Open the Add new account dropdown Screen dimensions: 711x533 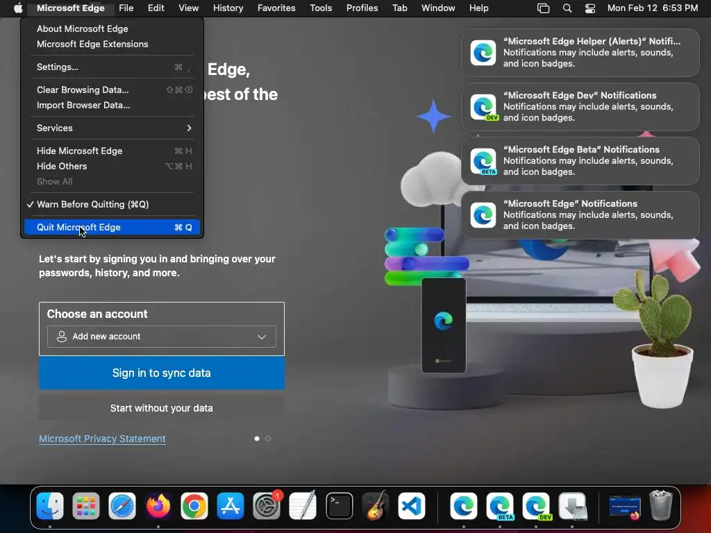[x=161, y=337]
